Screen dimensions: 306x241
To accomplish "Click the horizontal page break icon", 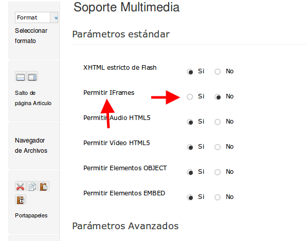I will 21,77.
